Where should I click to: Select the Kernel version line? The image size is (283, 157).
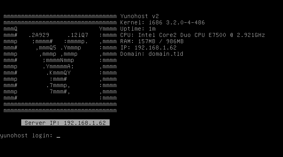tap(162, 22)
